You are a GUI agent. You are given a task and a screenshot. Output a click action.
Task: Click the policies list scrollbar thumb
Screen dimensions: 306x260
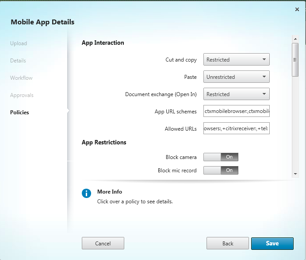[295, 60]
